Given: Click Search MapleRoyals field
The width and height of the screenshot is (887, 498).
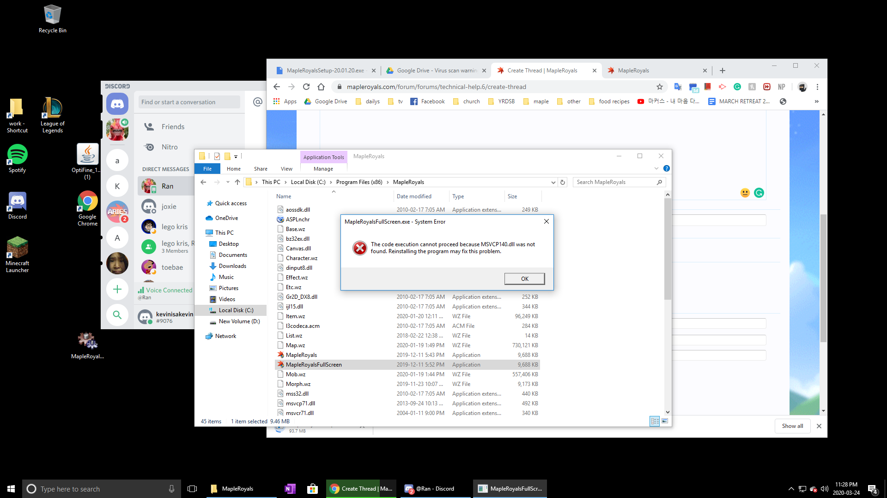Looking at the screenshot, I should coord(619,182).
